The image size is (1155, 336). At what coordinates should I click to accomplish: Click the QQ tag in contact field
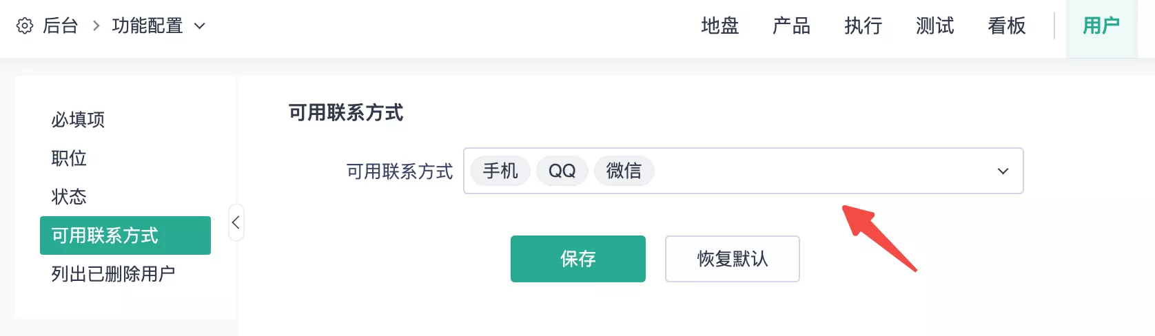tap(562, 171)
